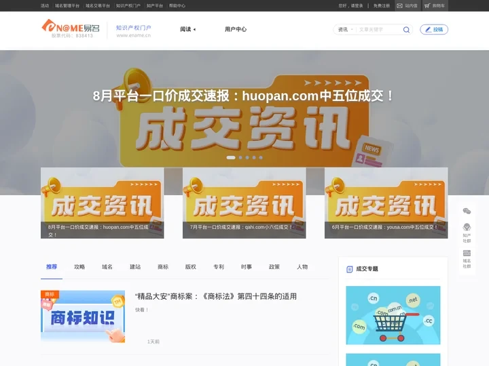Open 知产平台 top bar link

[x=155, y=5]
